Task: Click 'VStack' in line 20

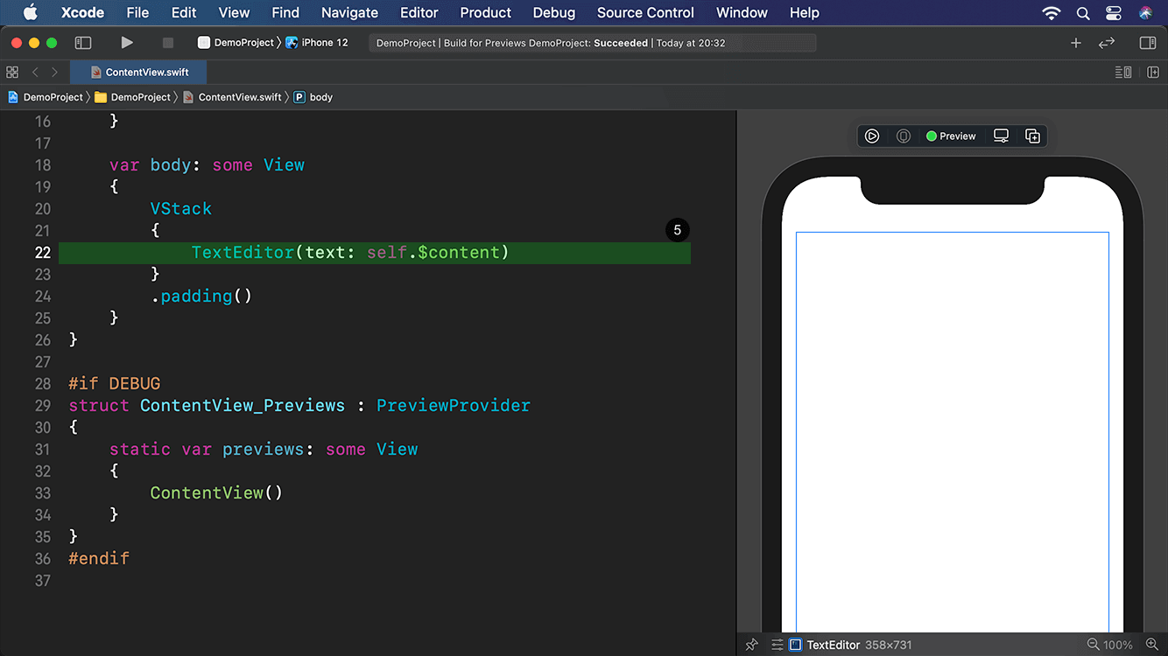Action: [x=181, y=209]
